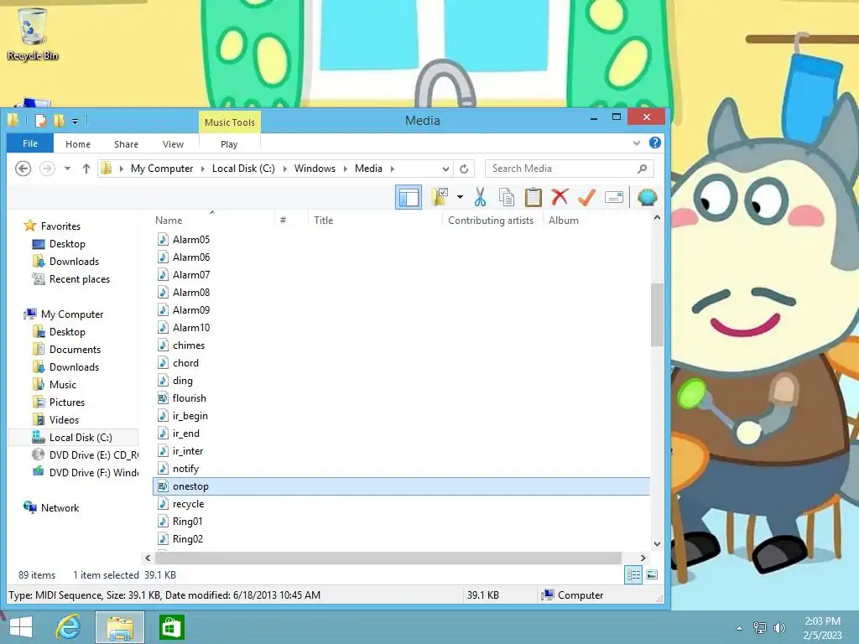This screenshot has height=644, width=859.
Task: Open the Play tab under Music Tools
Action: pyautogui.click(x=229, y=144)
